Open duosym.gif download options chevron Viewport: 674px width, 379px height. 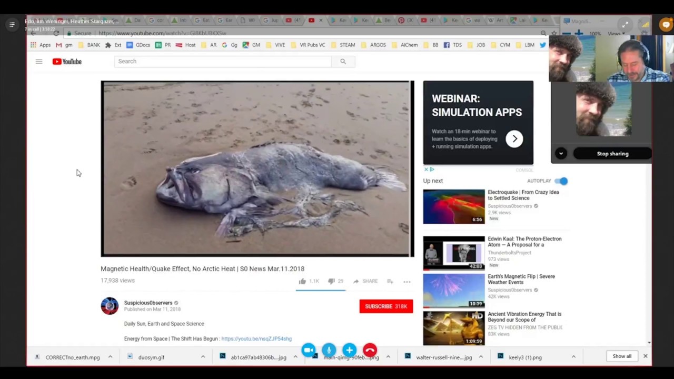pos(203,357)
